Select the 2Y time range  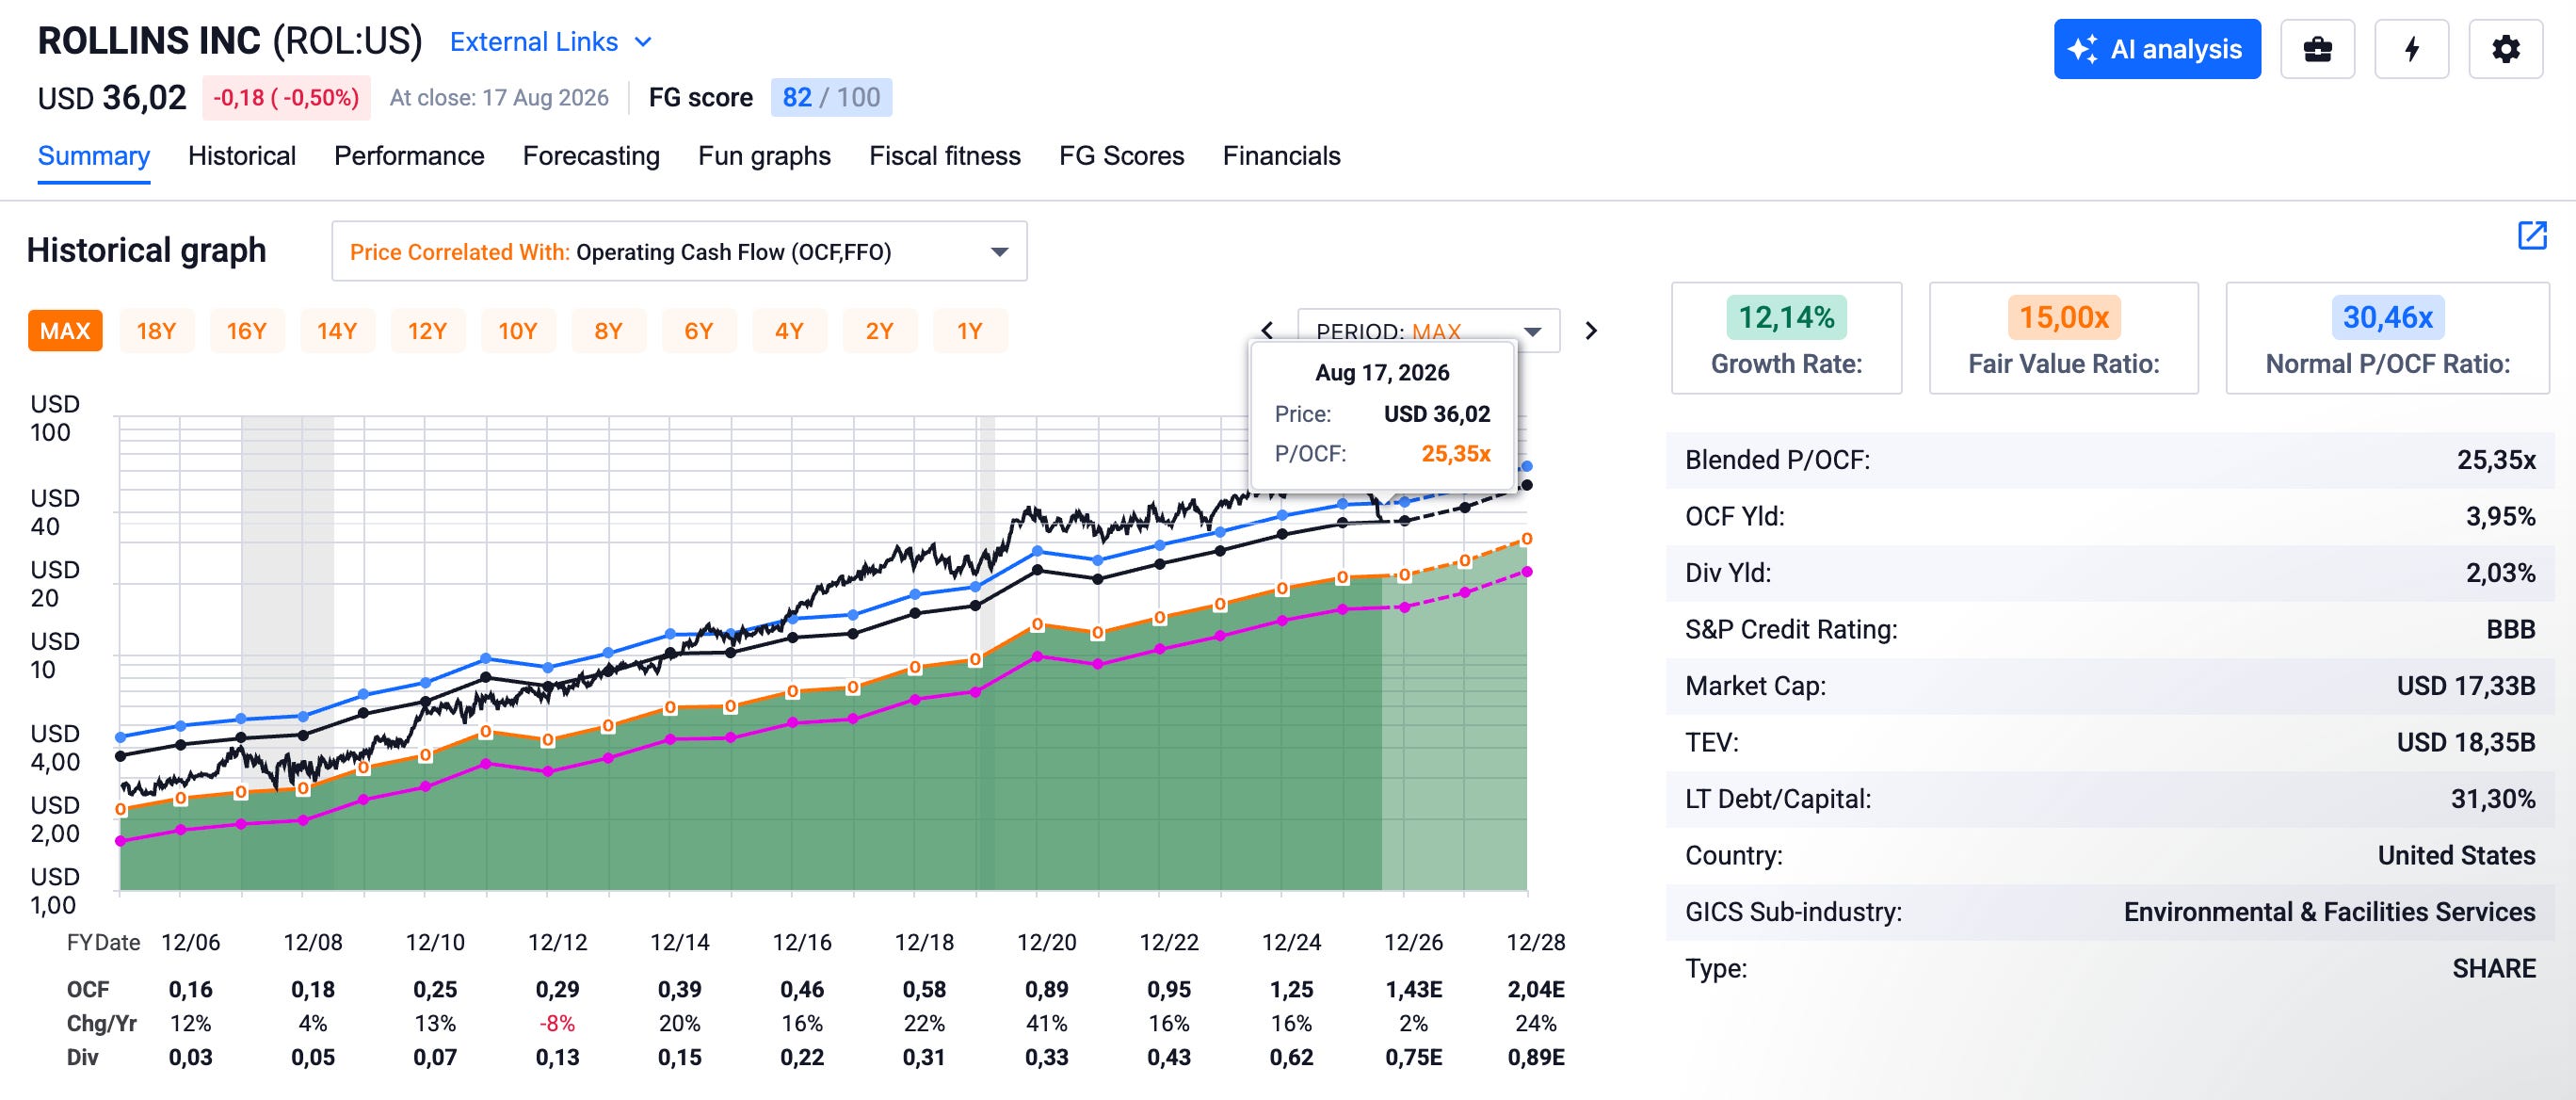(x=879, y=331)
